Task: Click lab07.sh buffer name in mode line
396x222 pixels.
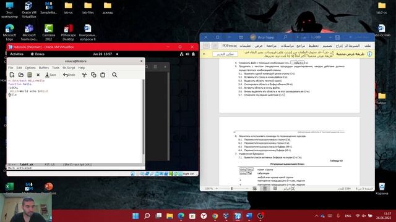Action: pos(27,165)
